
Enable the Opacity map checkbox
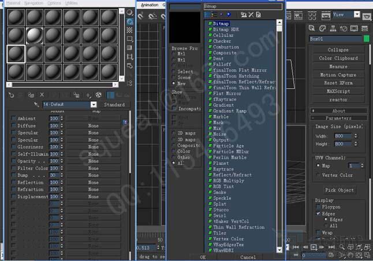pyautogui.click(x=13, y=161)
